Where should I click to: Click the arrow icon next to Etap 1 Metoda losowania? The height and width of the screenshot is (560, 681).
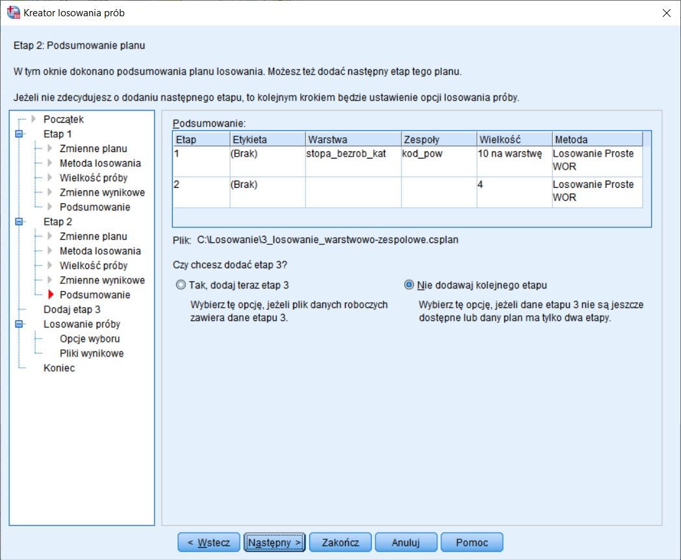point(50,163)
